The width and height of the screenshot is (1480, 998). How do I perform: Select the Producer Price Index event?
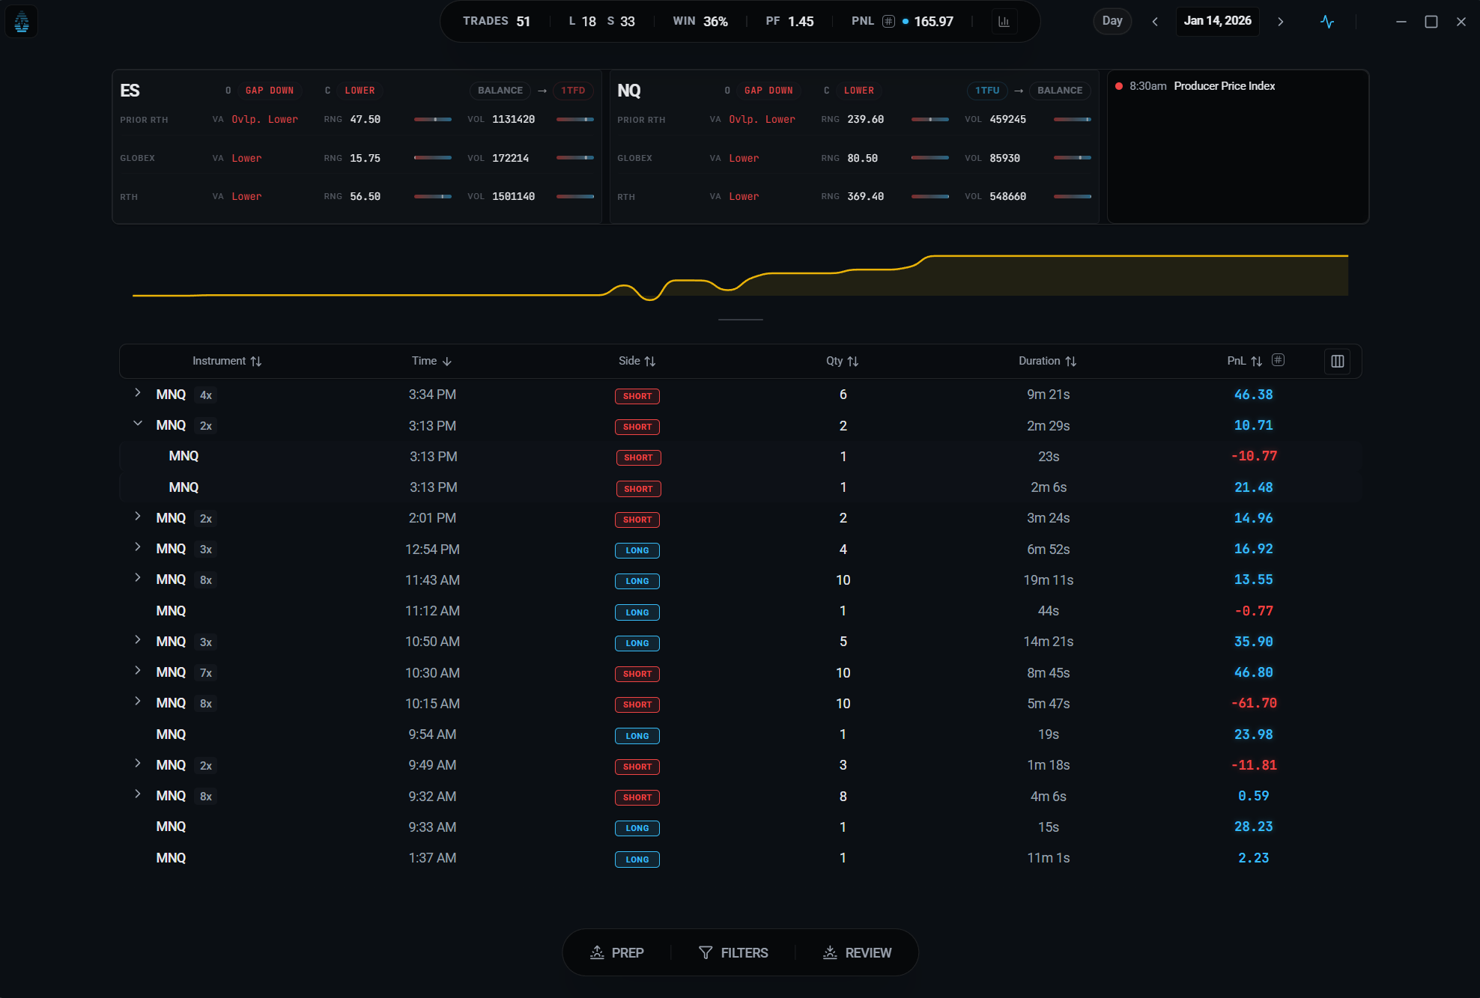coord(1224,86)
